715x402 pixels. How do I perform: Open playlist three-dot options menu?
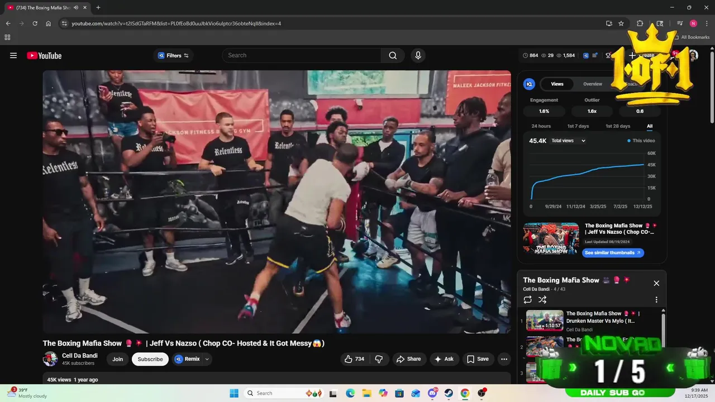pos(656,300)
